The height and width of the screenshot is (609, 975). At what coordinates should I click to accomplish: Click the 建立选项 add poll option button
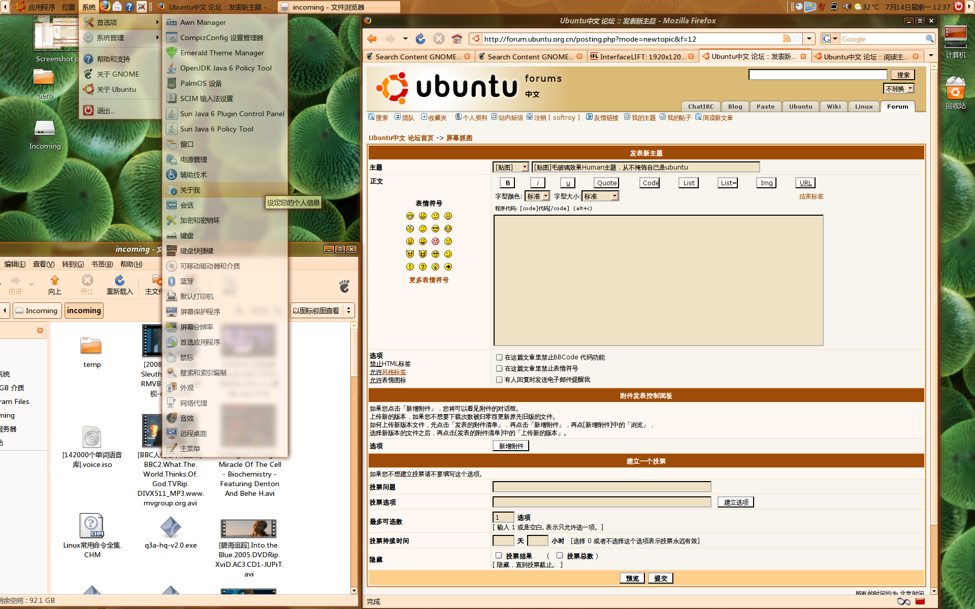[x=736, y=502]
